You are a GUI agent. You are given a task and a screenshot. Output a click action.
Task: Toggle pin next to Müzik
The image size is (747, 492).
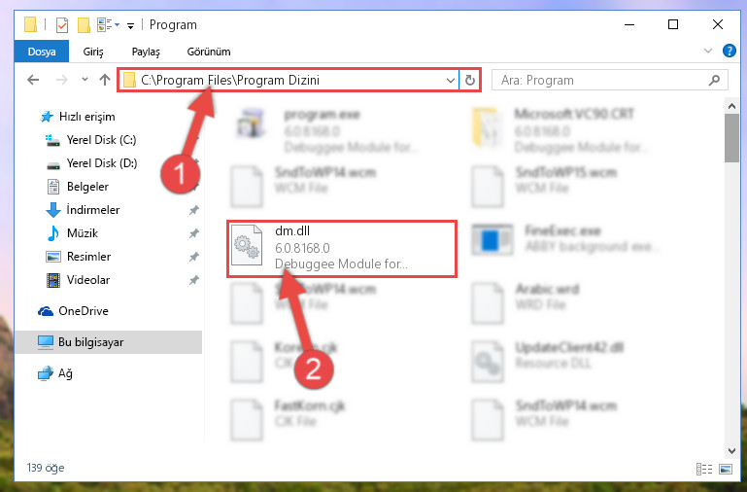pyautogui.click(x=194, y=233)
